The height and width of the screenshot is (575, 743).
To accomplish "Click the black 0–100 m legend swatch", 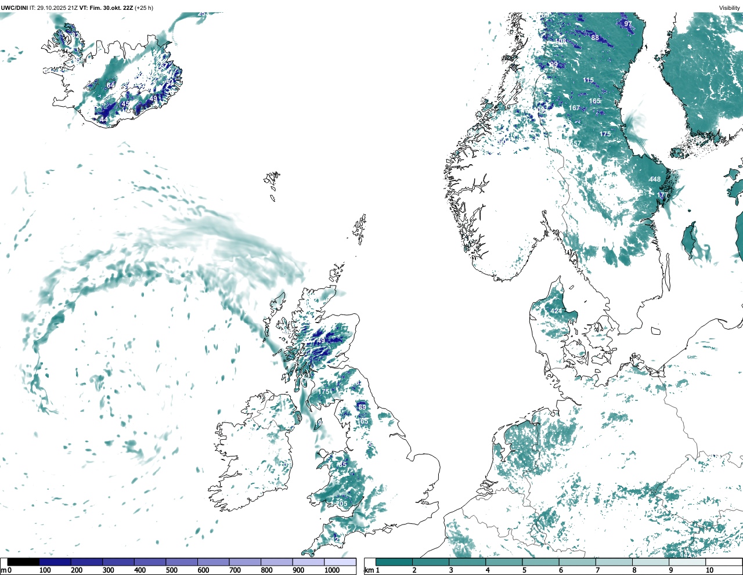I will 23,562.
